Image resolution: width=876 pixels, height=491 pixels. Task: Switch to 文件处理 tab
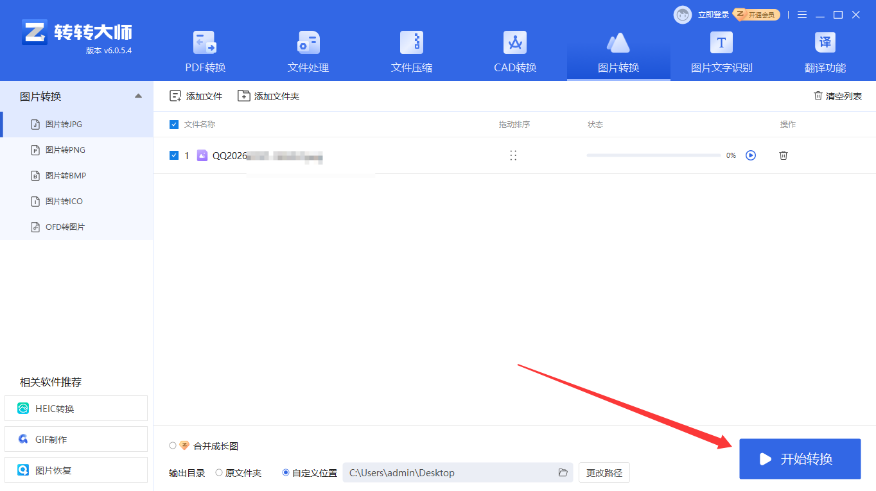coord(308,54)
